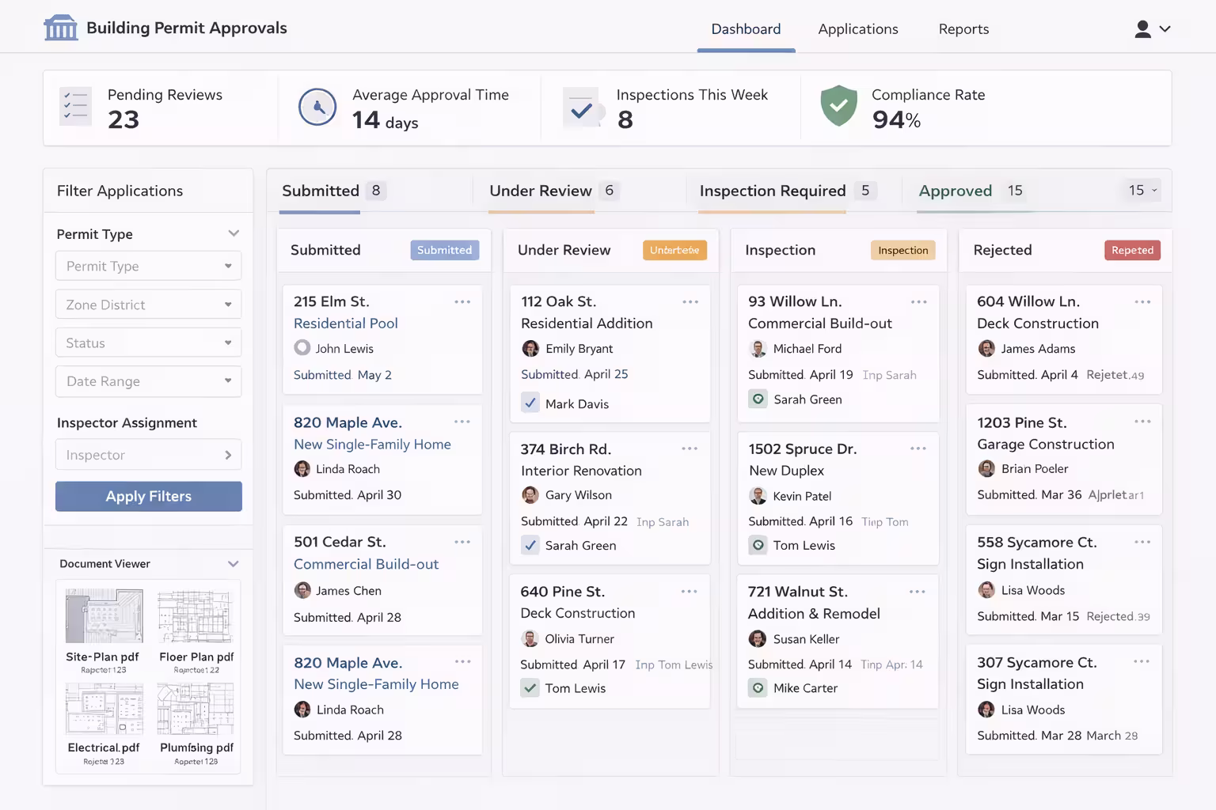Screen dimensions: 1216x810
Task: Switch to the Applications tab
Action: coord(857,29)
